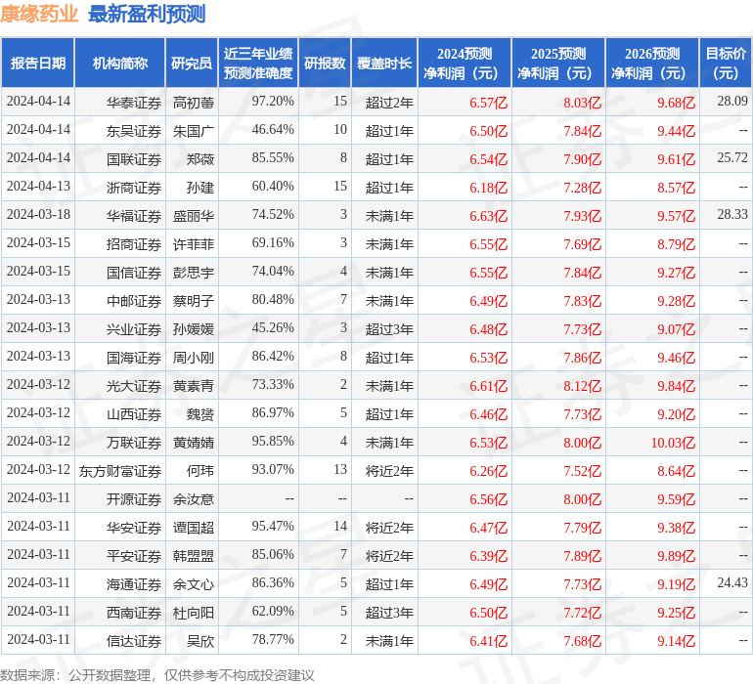Select researcher 高初蕾

[194, 103]
